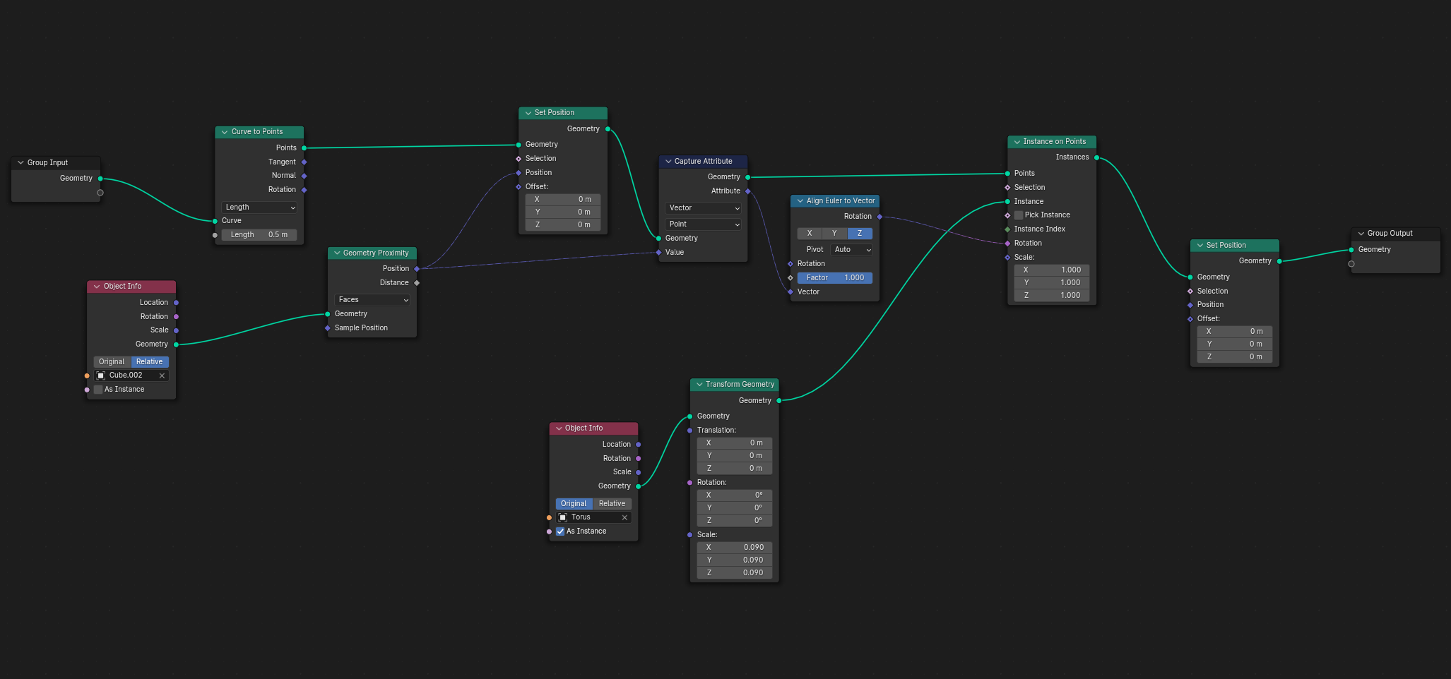Open the Faces dropdown in Geometry Proximity

click(372, 300)
